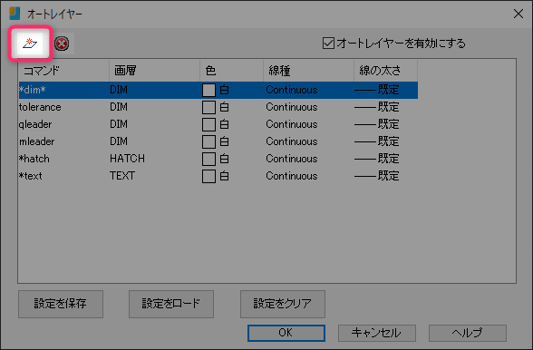This screenshot has height=350, width=533.
Task: Click the new autolayer rule icon
Action: click(x=30, y=44)
